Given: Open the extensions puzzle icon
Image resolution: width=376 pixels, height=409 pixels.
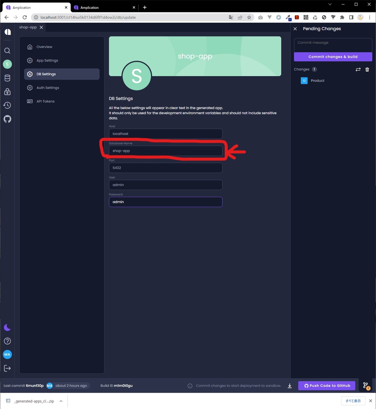Looking at the screenshot, I should click(342, 17).
